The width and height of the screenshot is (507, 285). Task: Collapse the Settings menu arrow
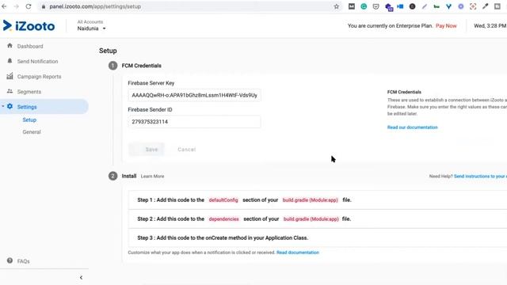click(x=3, y=106)
